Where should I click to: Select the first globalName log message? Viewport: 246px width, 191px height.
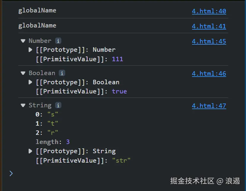pos(37,10)
